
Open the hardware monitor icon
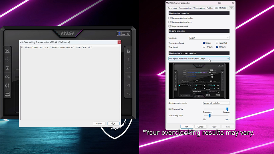coord(7,94)
